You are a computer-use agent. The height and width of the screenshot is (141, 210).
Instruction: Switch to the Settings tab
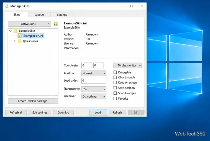(62, 15)
